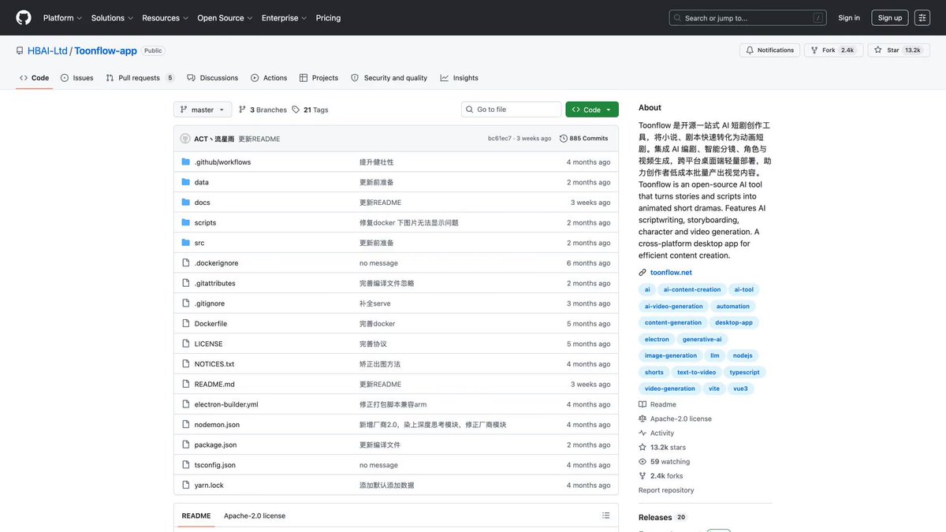Screen dimensions: 946x532
Task: Click the GitHub logo icon
Action: [24, 17]
